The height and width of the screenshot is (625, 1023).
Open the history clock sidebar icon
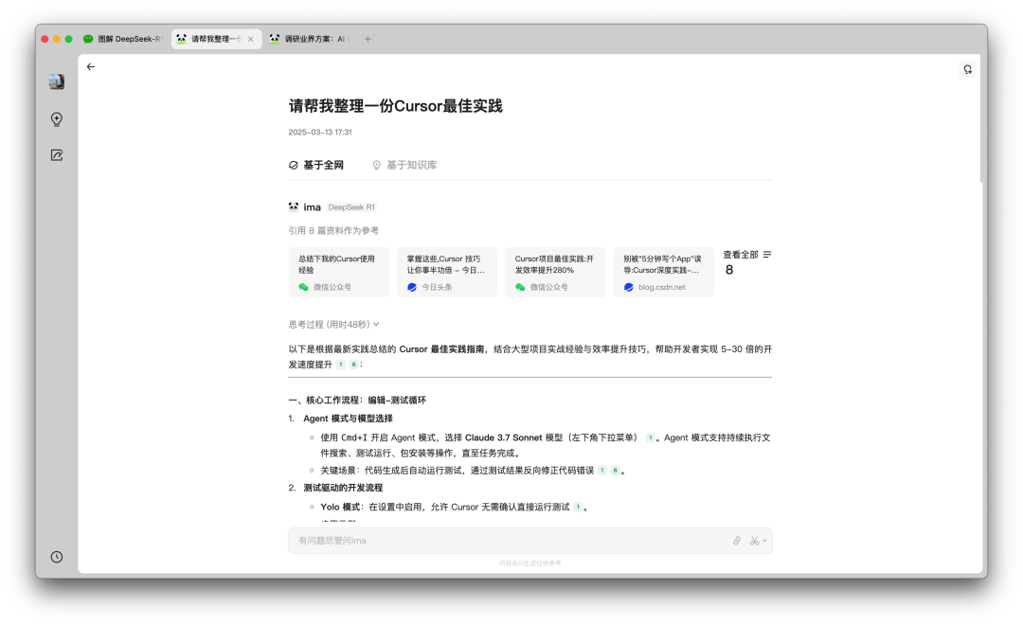tap(57, 557)
